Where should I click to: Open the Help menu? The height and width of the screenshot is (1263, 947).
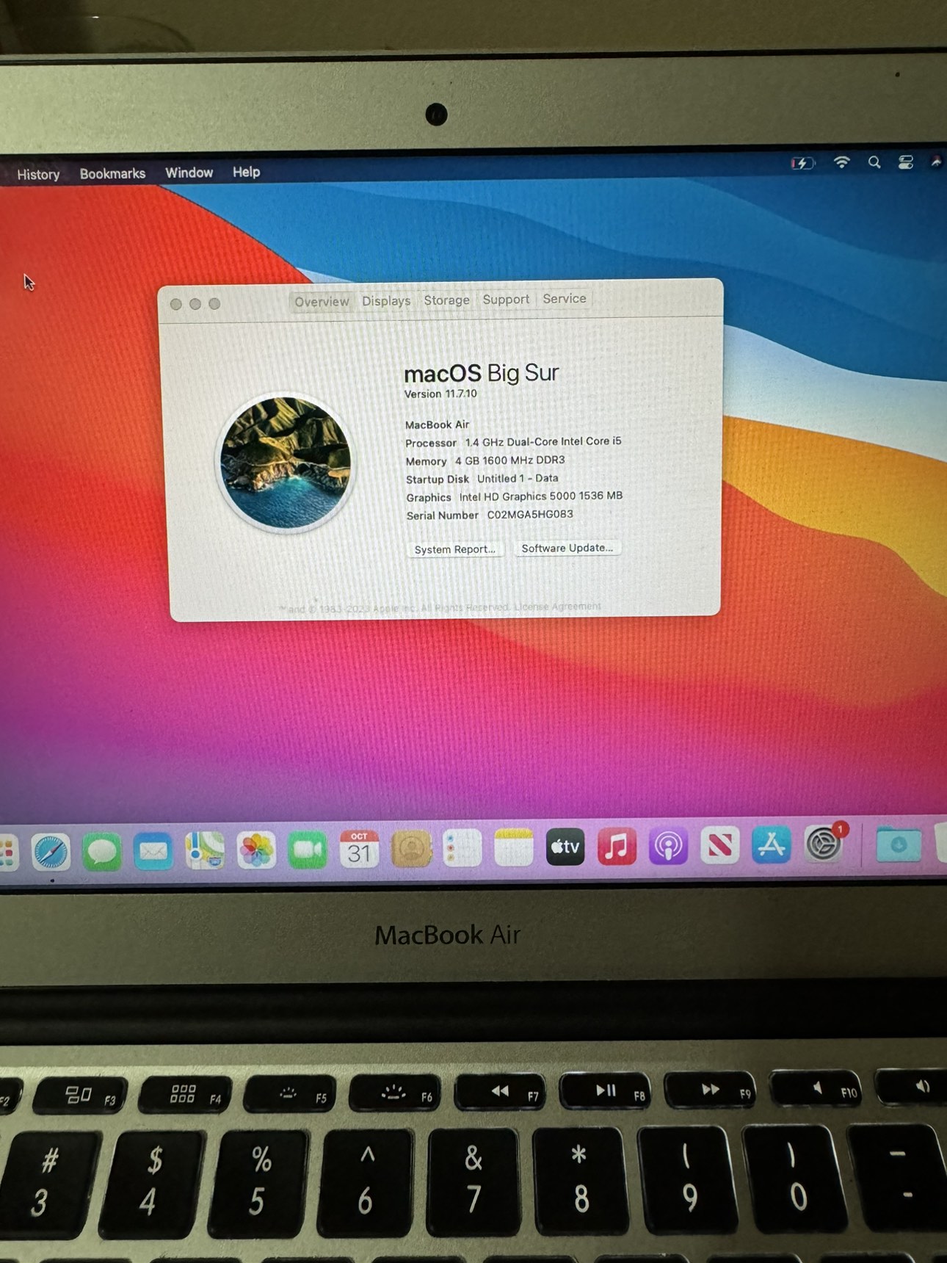pyautogui.click(x=246, y=172)
